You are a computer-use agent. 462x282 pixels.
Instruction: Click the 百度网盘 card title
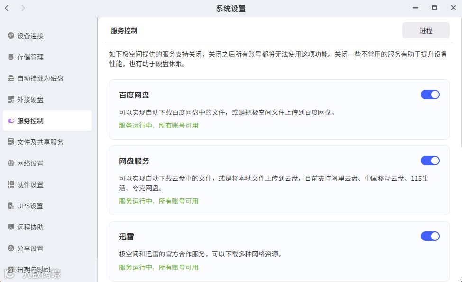pyautogui.click(x=134, y=95)
